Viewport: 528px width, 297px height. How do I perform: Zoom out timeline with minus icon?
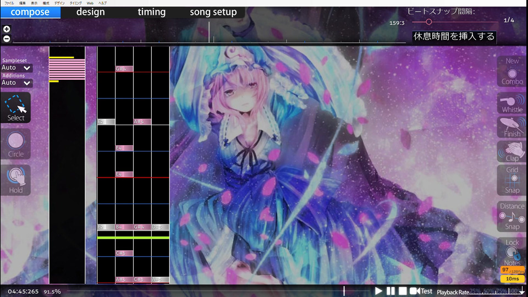[x=7, y=38]
